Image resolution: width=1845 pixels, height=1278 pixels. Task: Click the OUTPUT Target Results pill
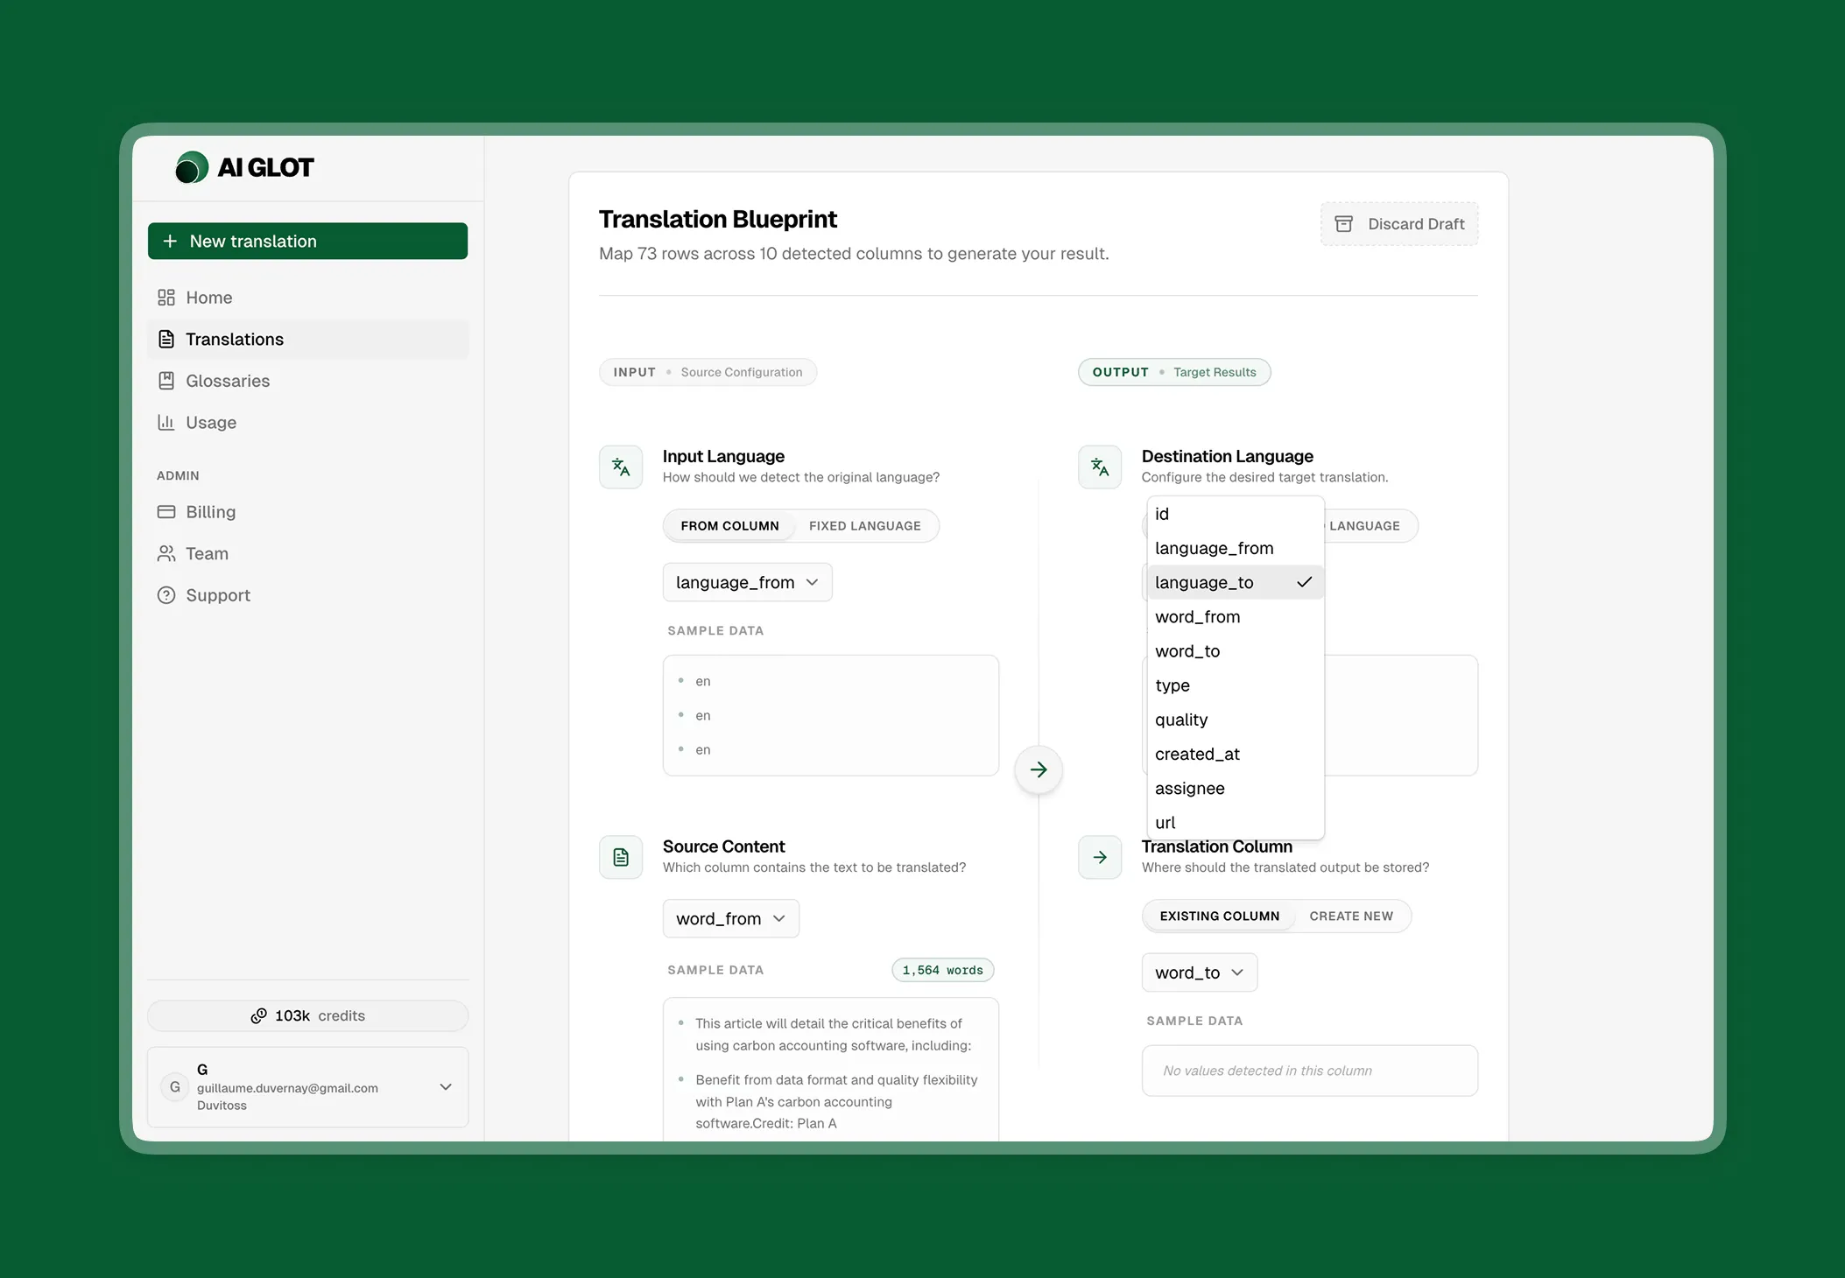click(1173, 372)
